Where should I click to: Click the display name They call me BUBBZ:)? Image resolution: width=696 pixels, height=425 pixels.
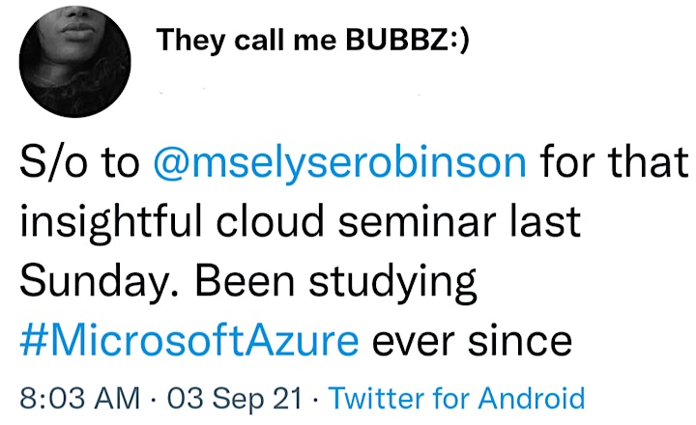[x=312, y=41]
